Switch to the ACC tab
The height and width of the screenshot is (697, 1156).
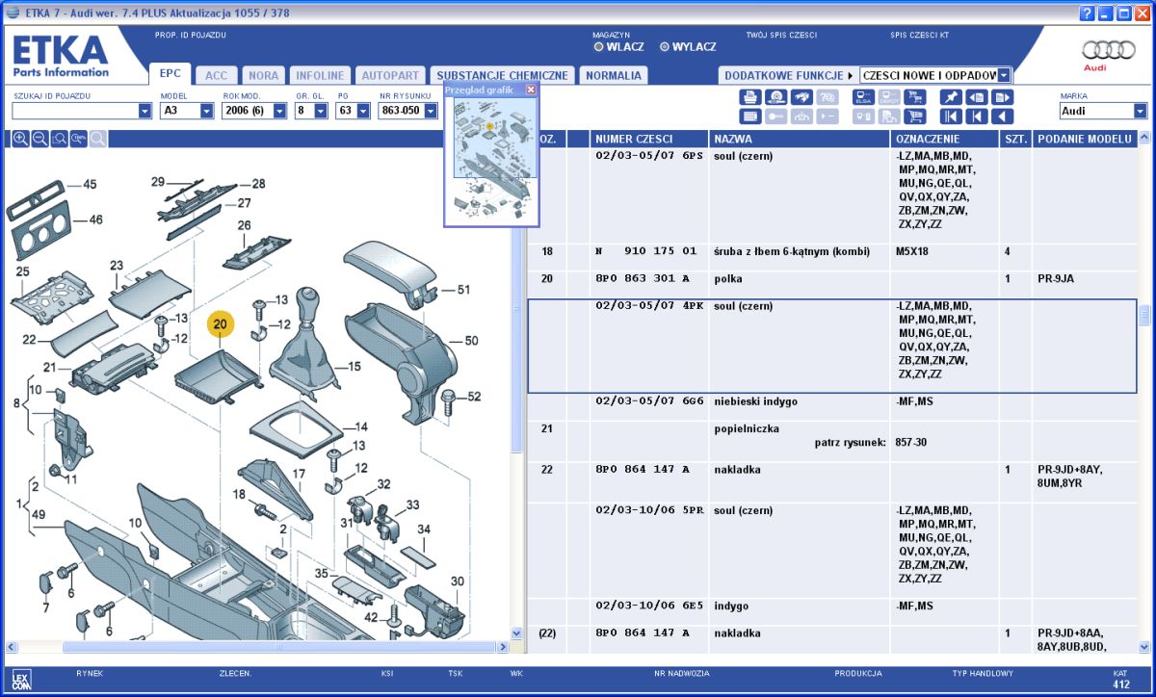[x=217, y=75]
